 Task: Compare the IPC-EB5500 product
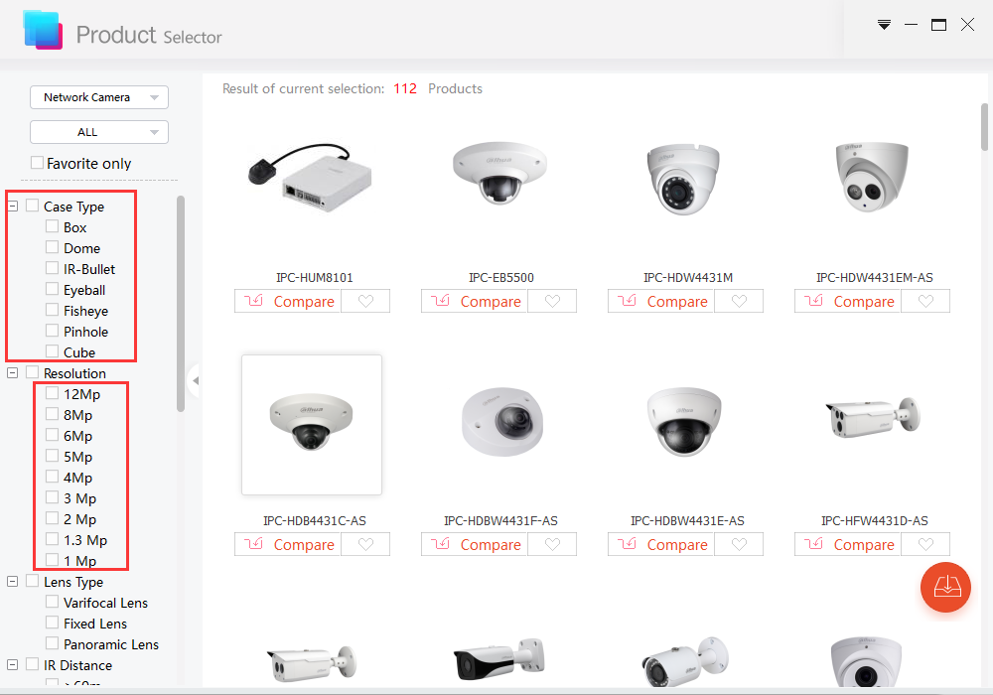tap(475, 301)
